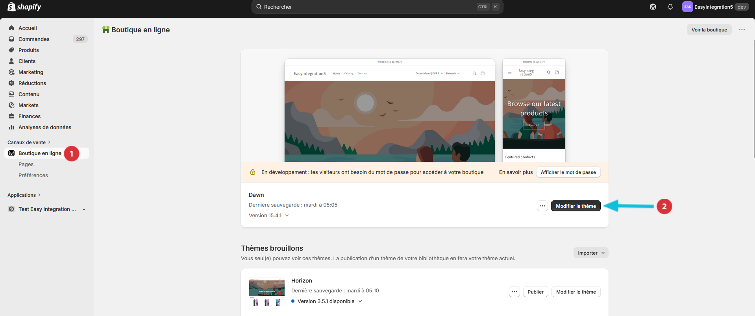Click Horizon theme name

302,281
